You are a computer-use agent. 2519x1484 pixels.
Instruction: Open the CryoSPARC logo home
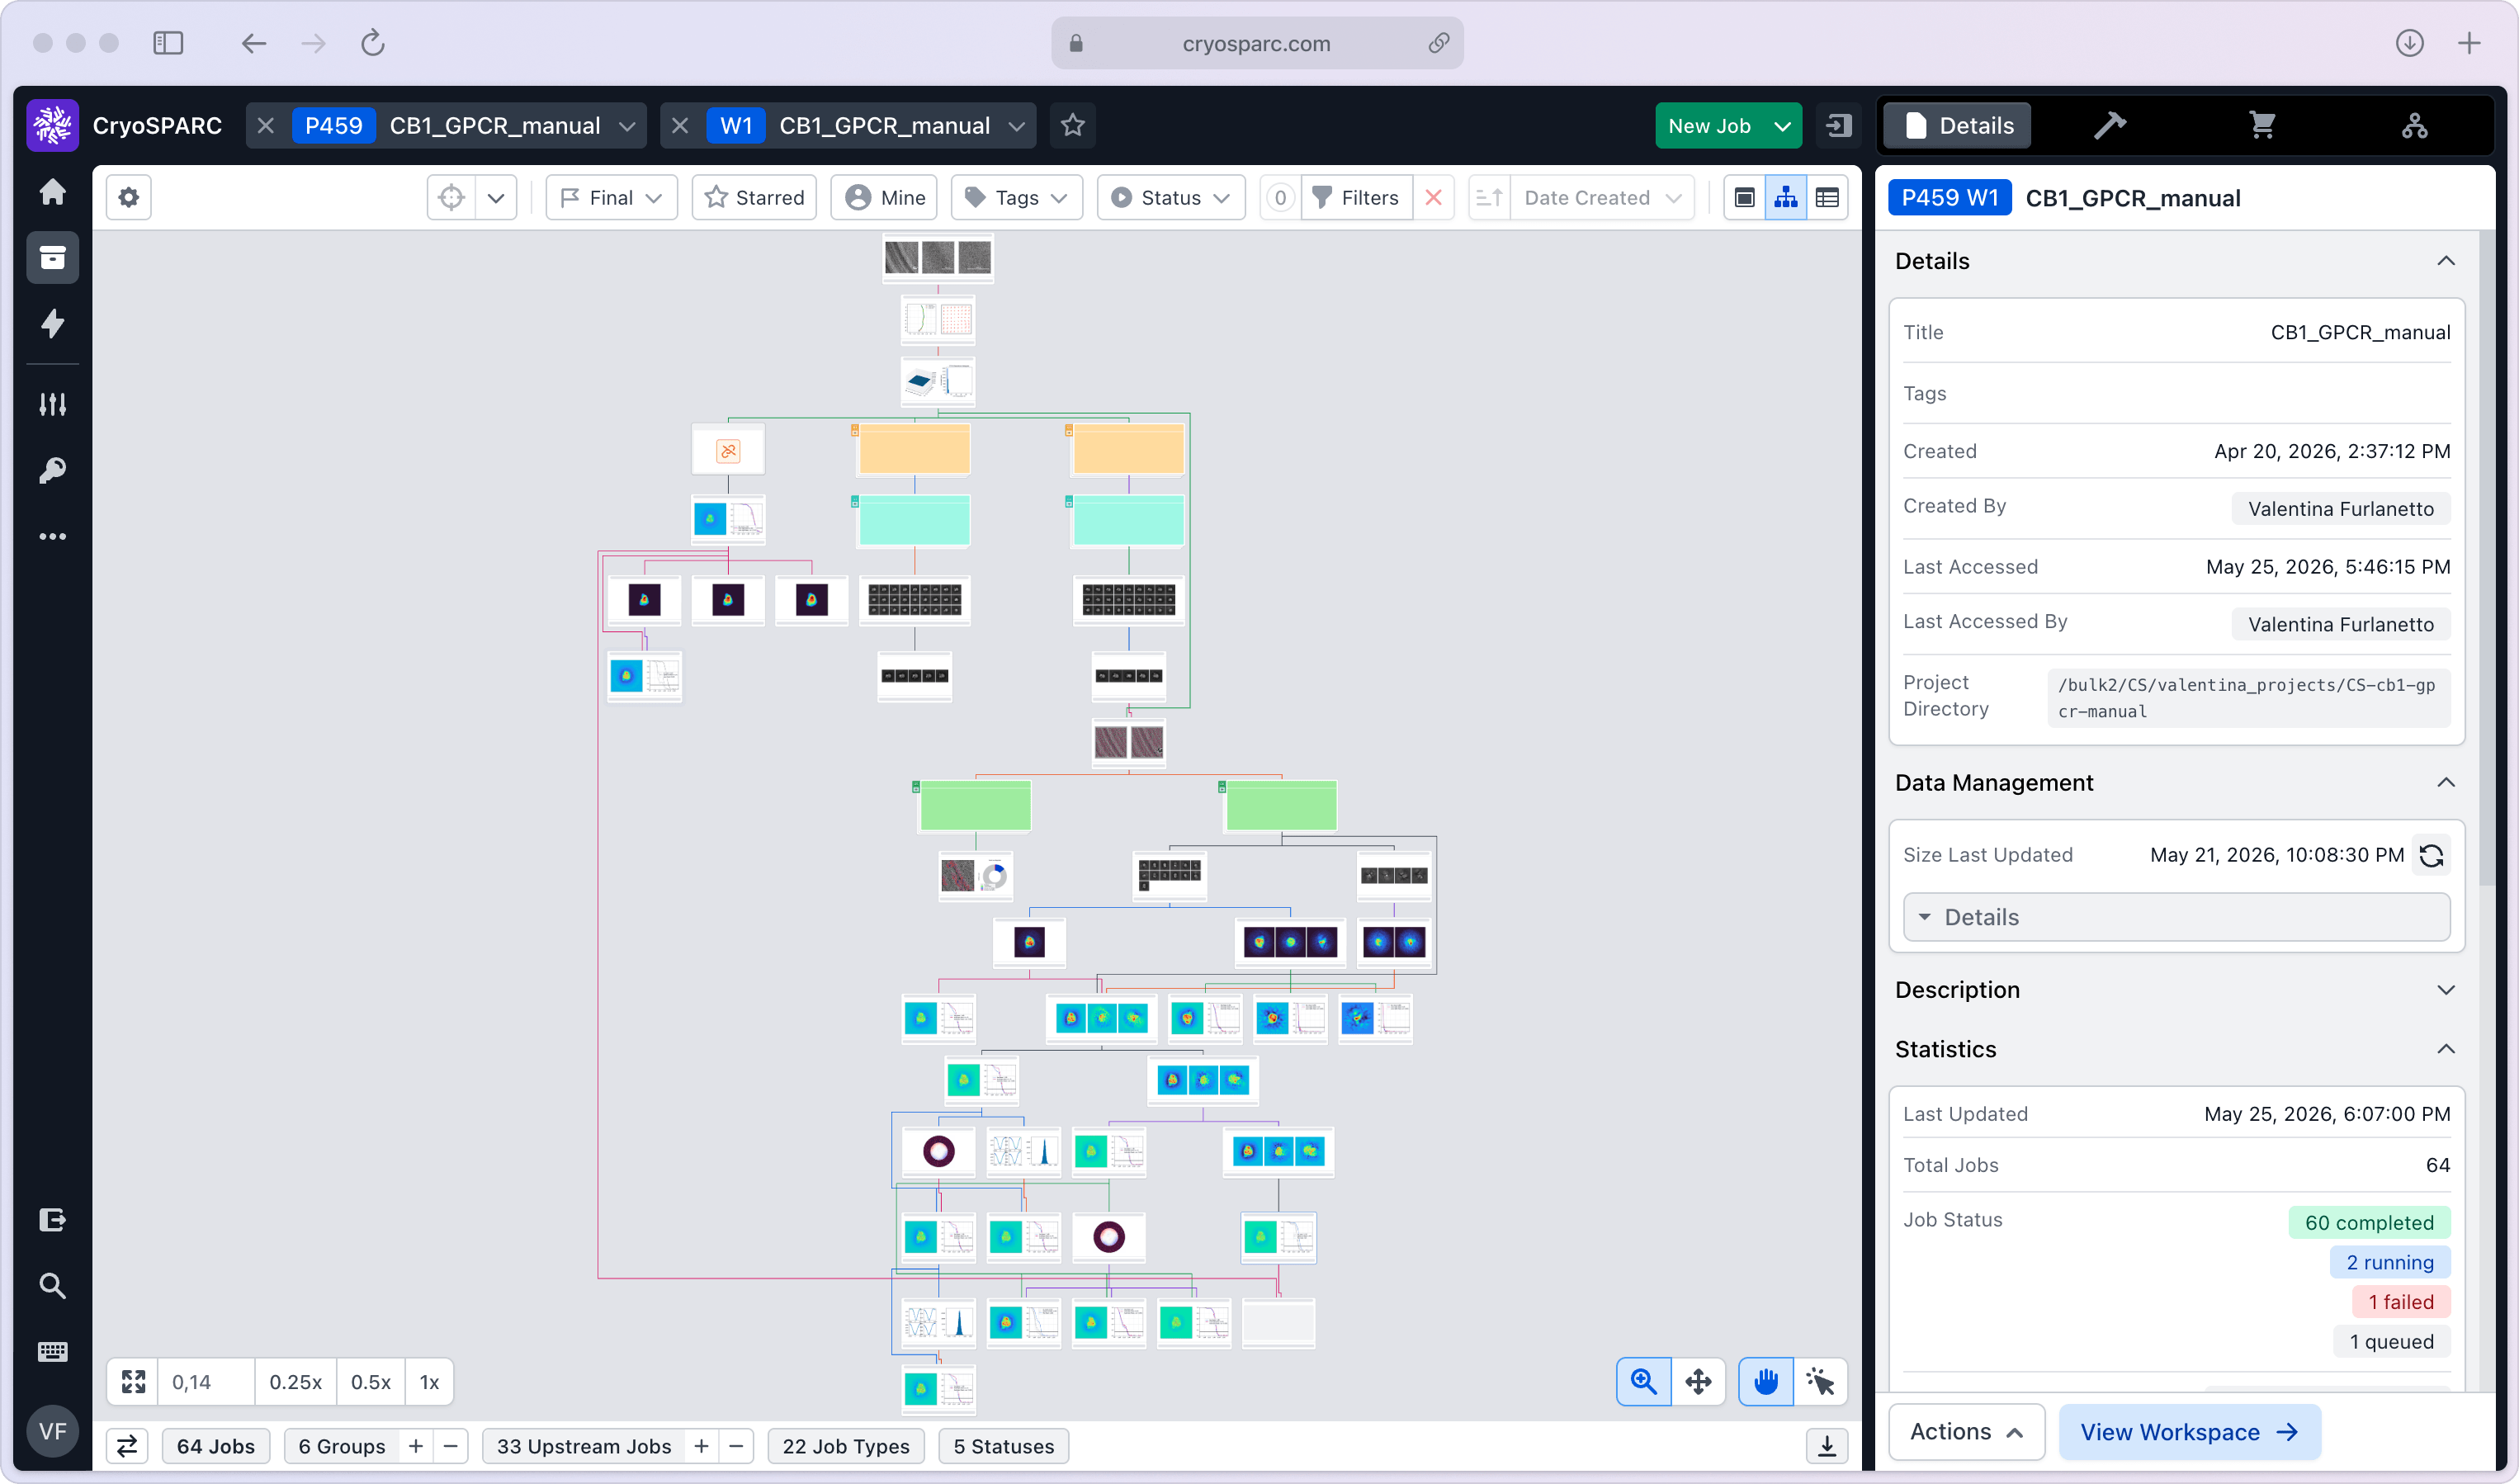pyautogui.click(x=52, y=125)
